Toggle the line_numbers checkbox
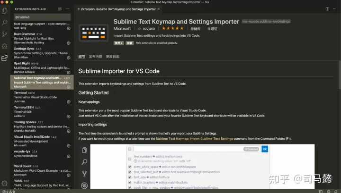This screenshot has height=193, width=341. click(130, 159)
